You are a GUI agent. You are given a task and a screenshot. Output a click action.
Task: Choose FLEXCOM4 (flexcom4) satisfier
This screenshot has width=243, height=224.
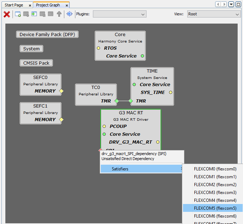click(213, 200)
